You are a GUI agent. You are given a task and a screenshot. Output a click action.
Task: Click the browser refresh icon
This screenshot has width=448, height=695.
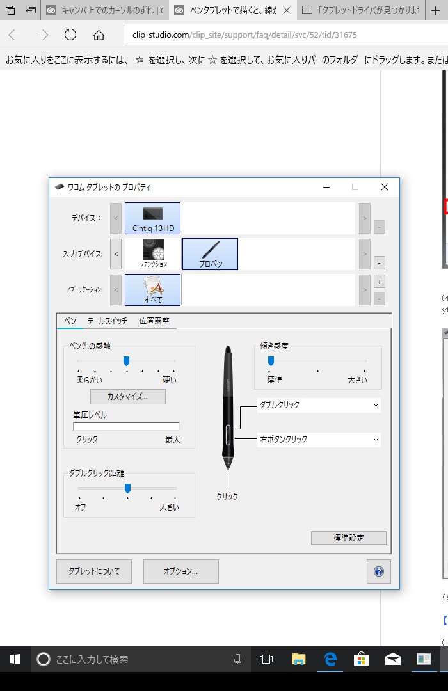(x=70, y=35)
